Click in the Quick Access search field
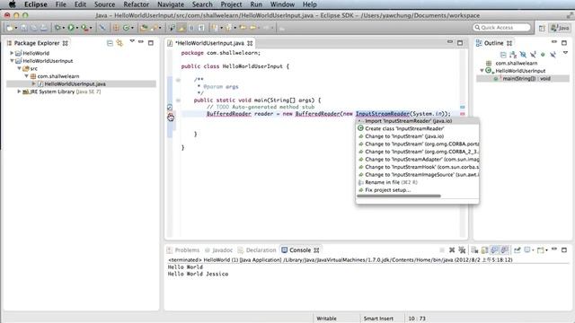The image size is (575, 323). tap(501, 28)
